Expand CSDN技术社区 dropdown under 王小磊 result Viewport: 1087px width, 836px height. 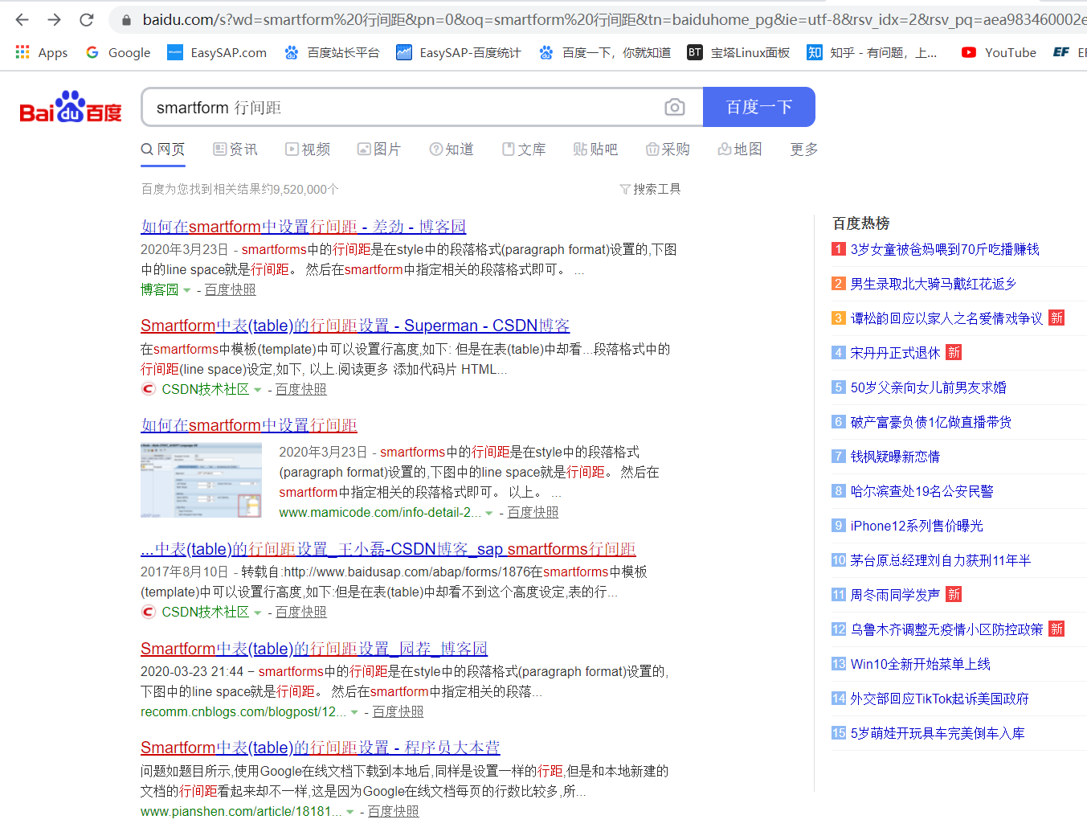click(258, 613)
